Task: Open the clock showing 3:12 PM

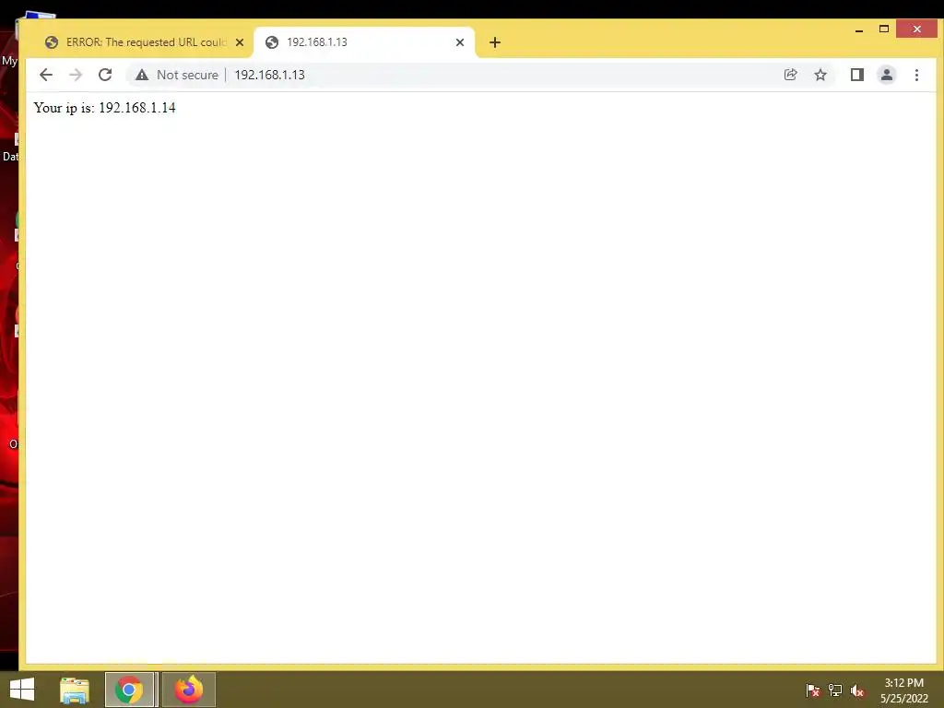Action: point(904,690)
